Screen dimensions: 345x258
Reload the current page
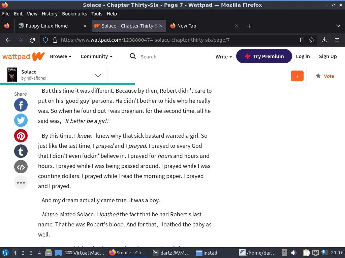point(32,40)
